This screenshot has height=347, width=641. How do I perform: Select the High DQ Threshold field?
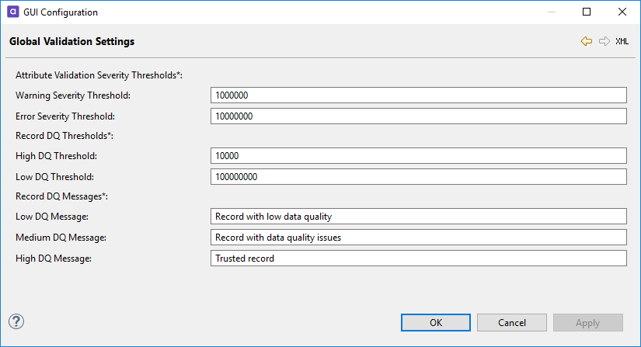point(418,156)
